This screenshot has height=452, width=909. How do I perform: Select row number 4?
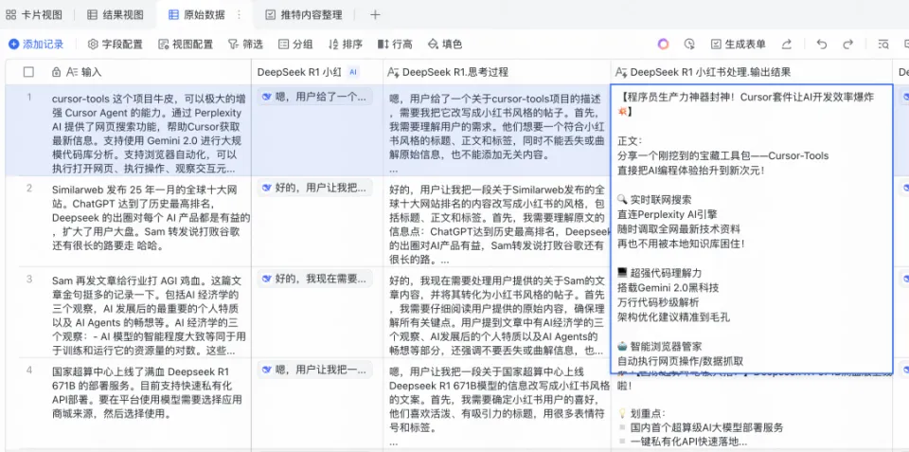(x=29, y=371)
